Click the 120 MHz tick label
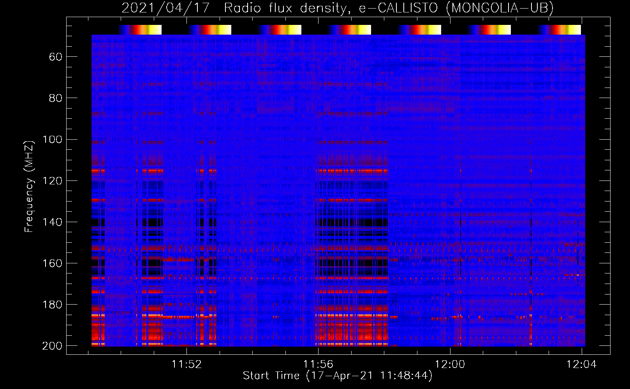This screenshot has height=389, width=630. 52,180
